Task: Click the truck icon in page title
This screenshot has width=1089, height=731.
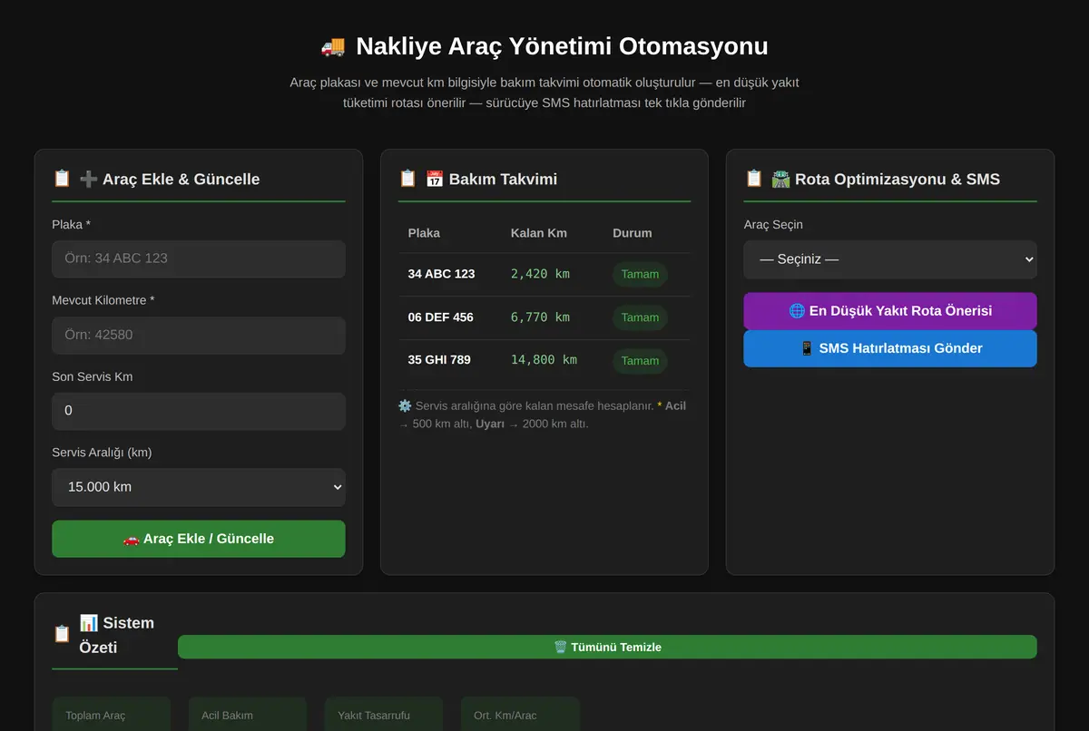Action: pos(333,46)
